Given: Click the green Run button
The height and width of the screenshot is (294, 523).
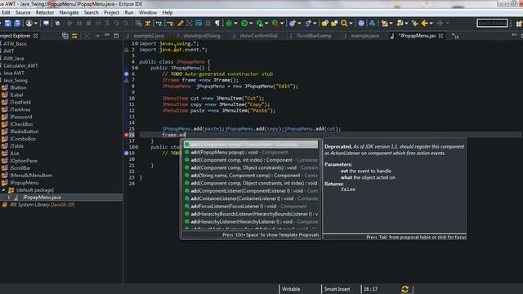Looking at the screenshot, I should coord(244,24).
